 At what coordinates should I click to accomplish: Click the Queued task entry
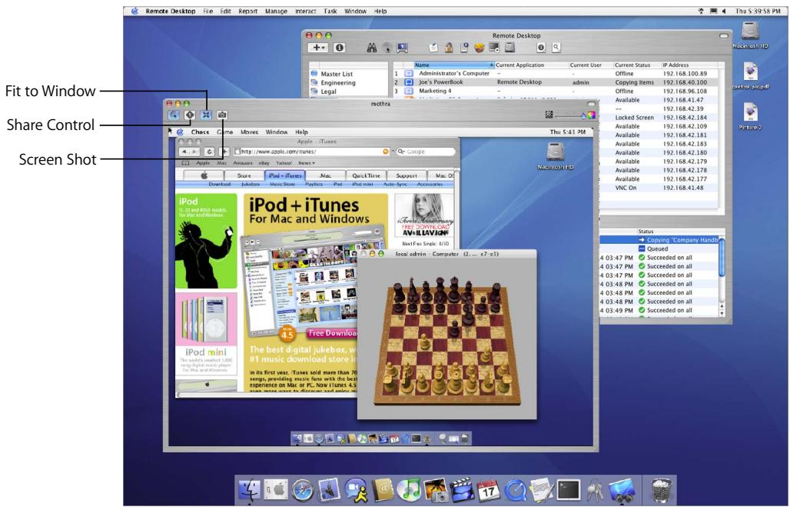pos(657,248)
